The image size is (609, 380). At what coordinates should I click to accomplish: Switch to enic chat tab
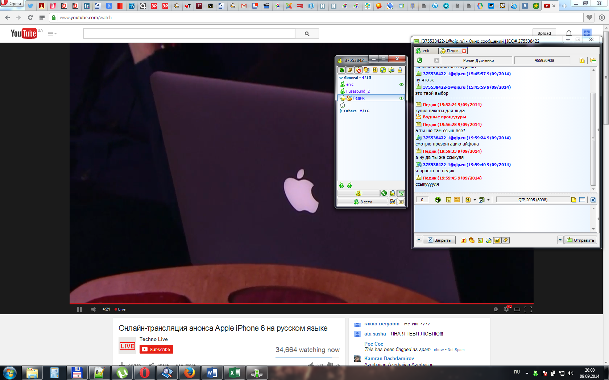coord(426,51)
